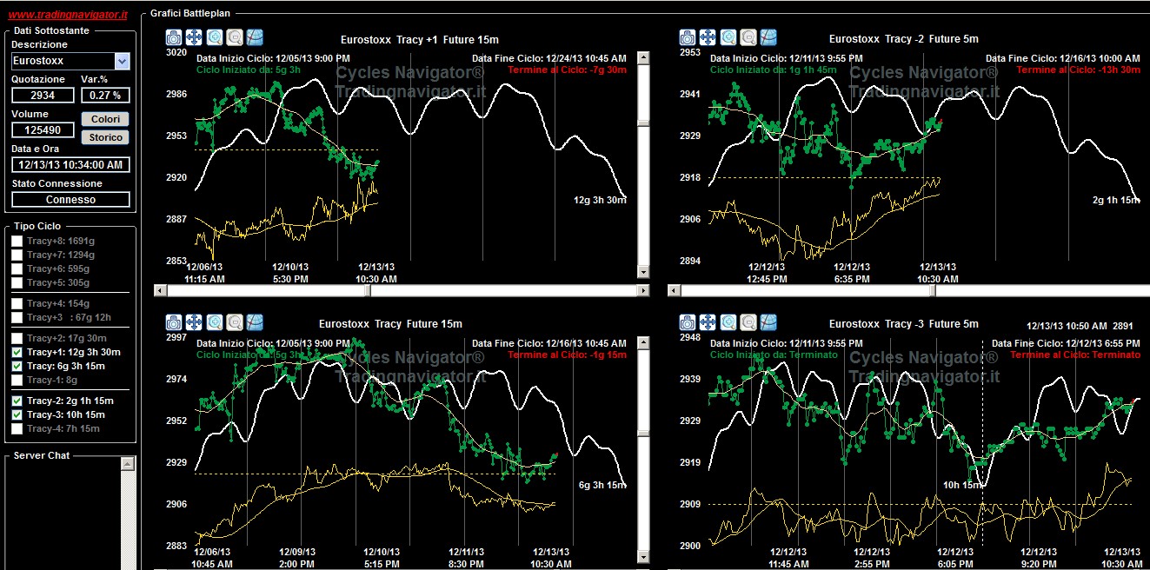Screen dimensions: 1150x570
Task: Select pan tool on Tracy Future 15m chart
Action: (194, 322)
